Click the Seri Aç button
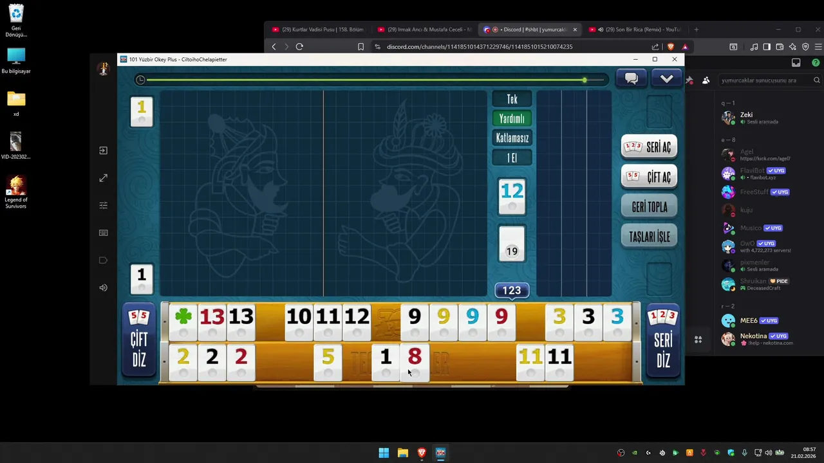The image size is (824, 463). 649,147
